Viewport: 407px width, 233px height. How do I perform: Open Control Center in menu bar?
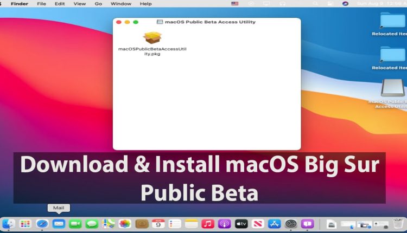(x=330, y=4)
